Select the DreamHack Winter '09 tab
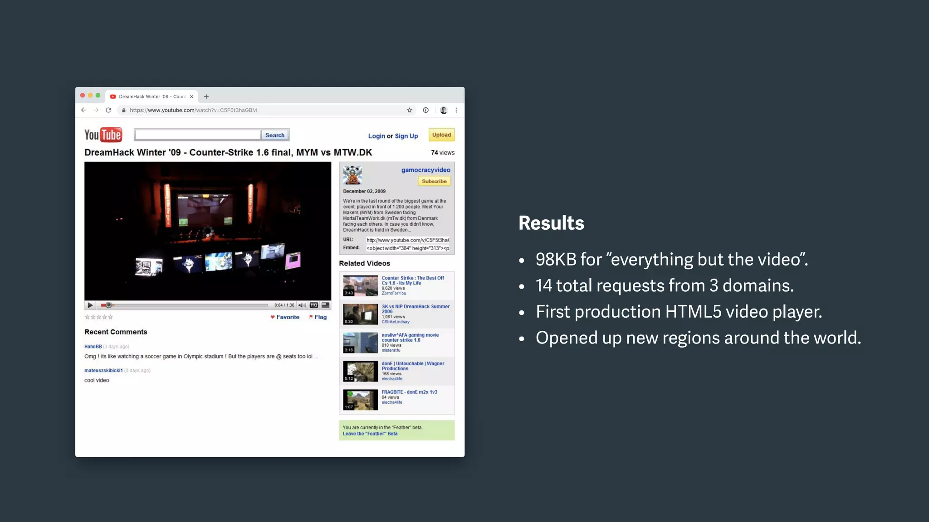Image resolution: width=929 pixels, height=522 pixels. 152,97
